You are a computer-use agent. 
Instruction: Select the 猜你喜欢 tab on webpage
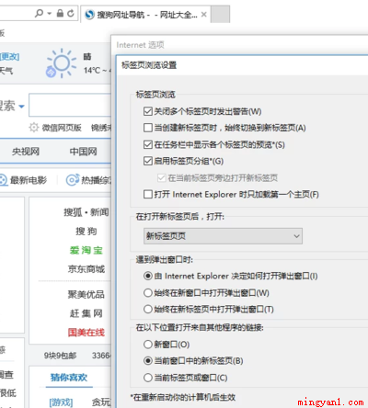point(69,377)
